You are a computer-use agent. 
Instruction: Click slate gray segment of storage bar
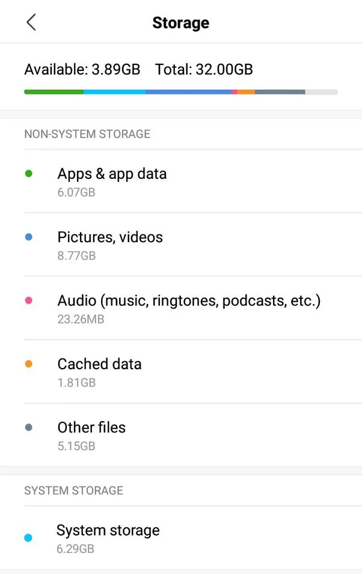pyautogui.click(x=280, y=92)
